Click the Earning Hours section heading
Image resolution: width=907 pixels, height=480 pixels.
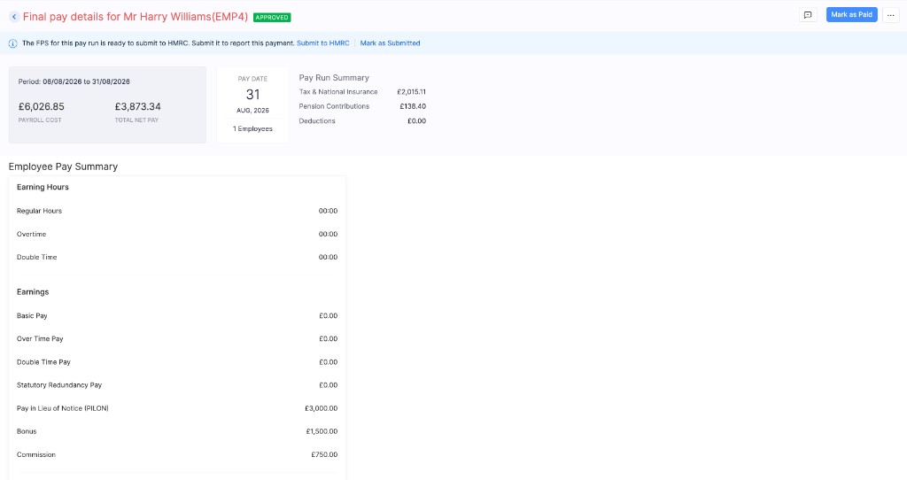[x=43, y=188]
